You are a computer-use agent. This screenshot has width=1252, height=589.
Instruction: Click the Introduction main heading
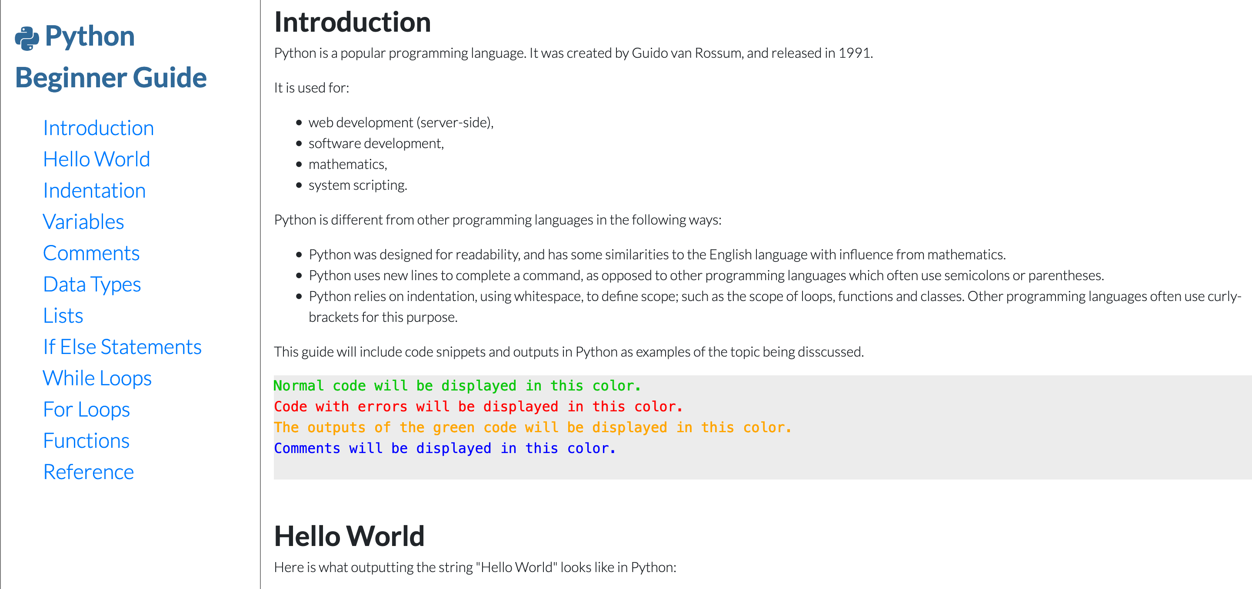coord(353,22)
